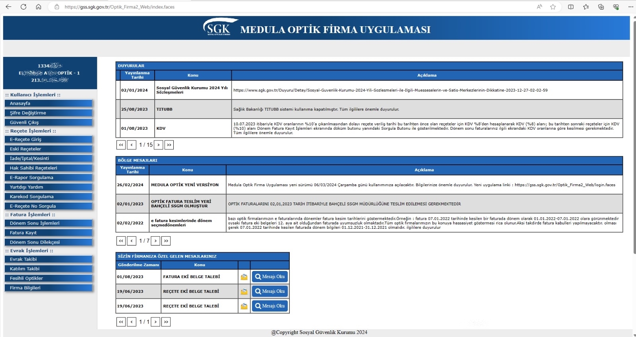The width and height of the screenshot is (636, 337).
Task: Open Firma Bilgileri from sidebar
Action: coord(48,288)
